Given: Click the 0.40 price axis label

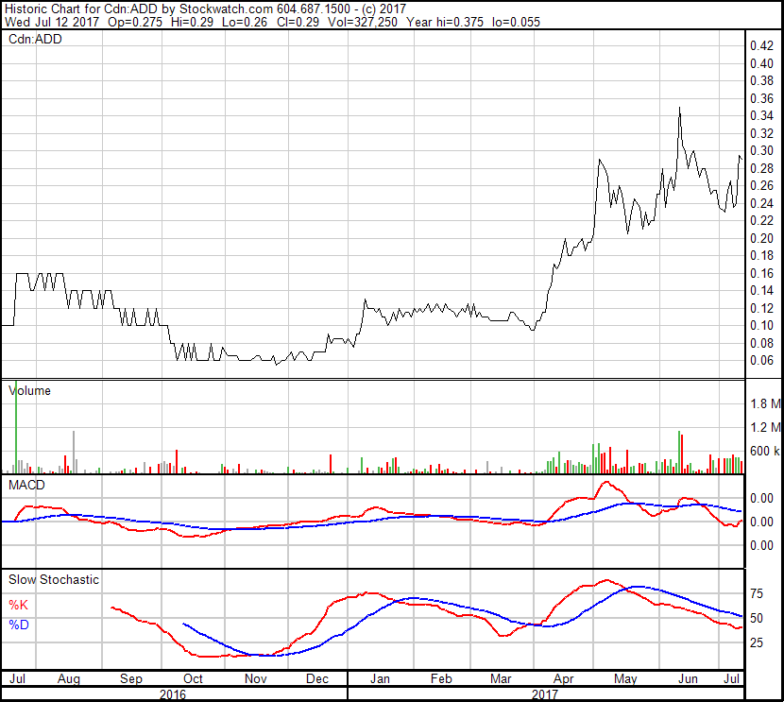Looking at the screenshot, I should click(761, 63).
